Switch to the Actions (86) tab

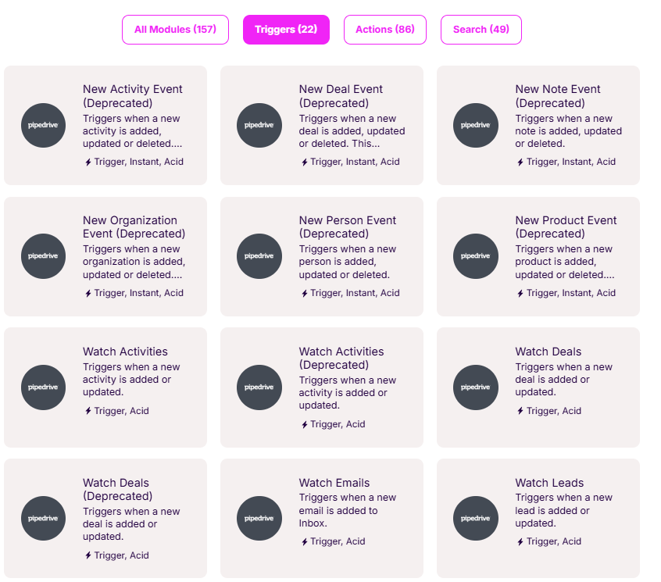[x=384, y=29]
